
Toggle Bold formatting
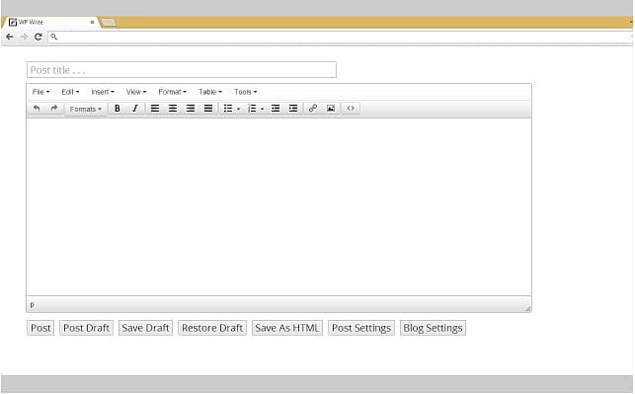[x=118, y=109]
